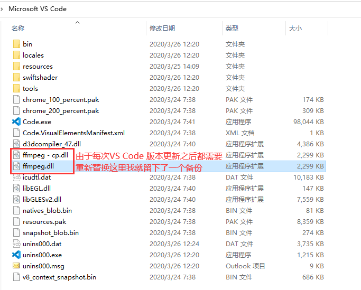
Task: Sort by the 修改日期 column header
Action: click(x=162, y=29)
